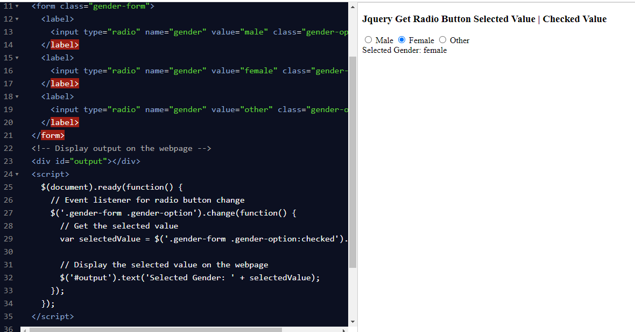Click the editor's vertical scrollbar thumb
The width and height of the screenshot is (635, 332).
[352, 162]
